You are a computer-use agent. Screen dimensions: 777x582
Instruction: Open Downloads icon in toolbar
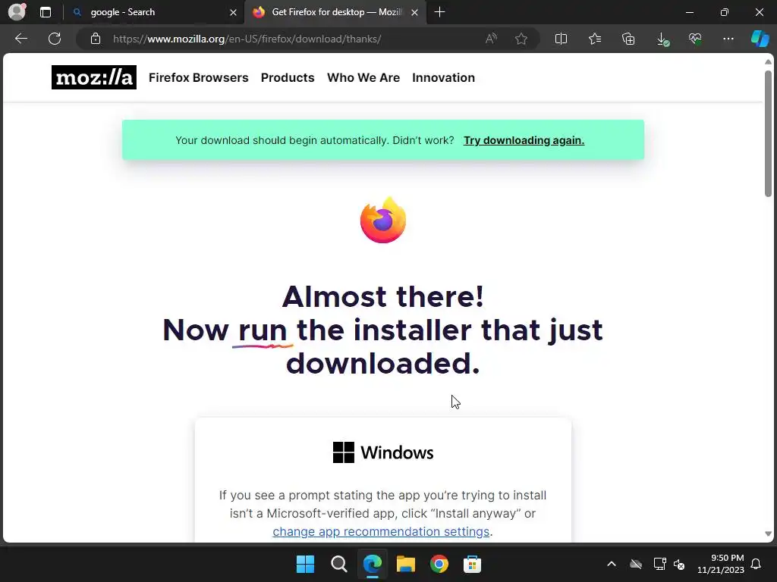click(x=662, y=39)
